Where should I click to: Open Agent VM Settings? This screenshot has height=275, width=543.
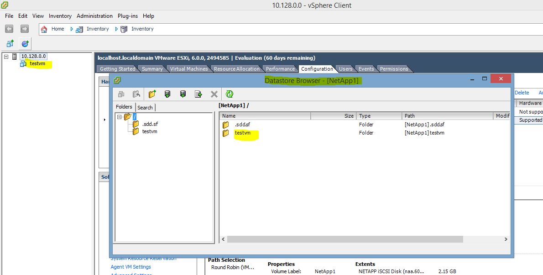click(x=131, y=266)
